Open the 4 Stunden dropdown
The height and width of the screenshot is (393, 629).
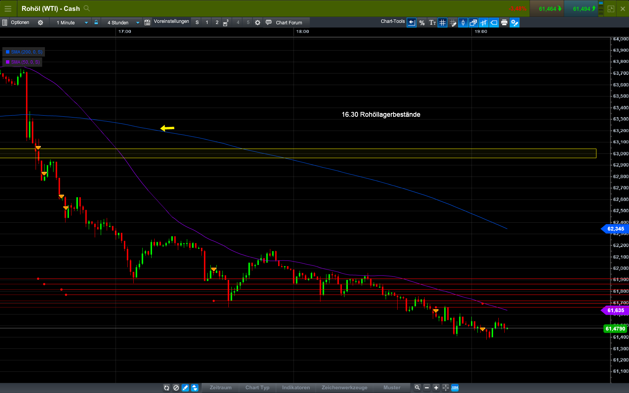tap(137, 22)
